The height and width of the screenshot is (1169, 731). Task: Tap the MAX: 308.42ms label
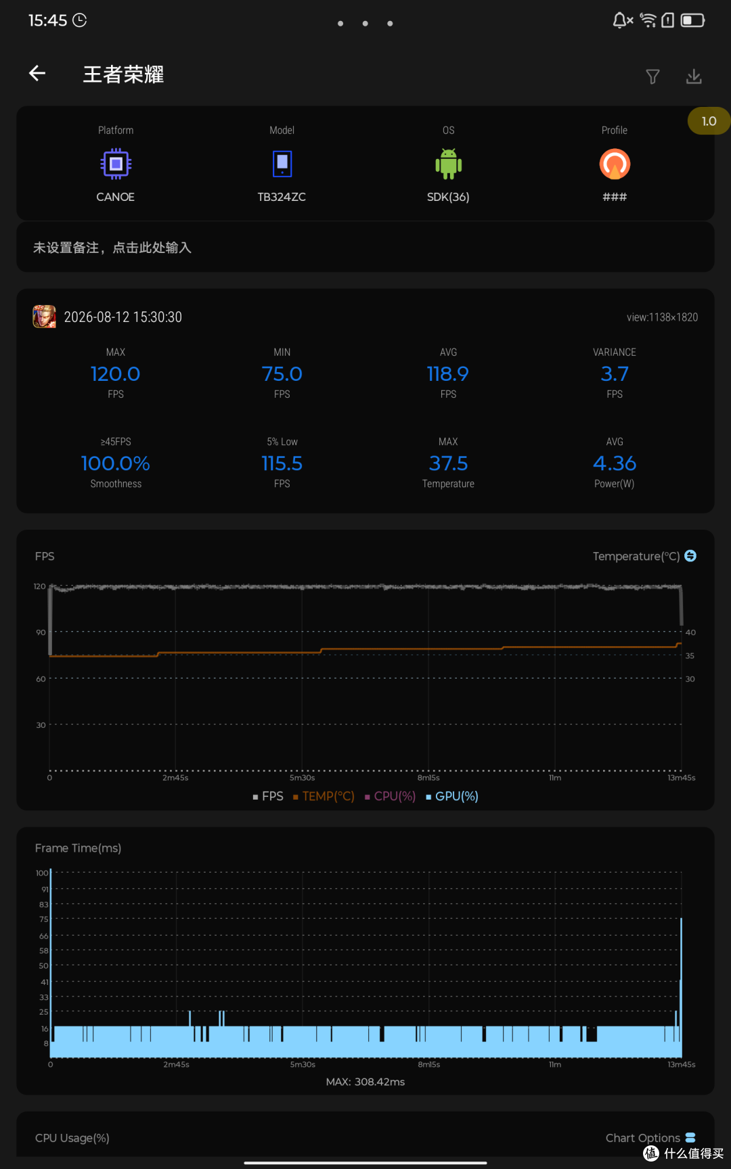[x=365, y=1082]
